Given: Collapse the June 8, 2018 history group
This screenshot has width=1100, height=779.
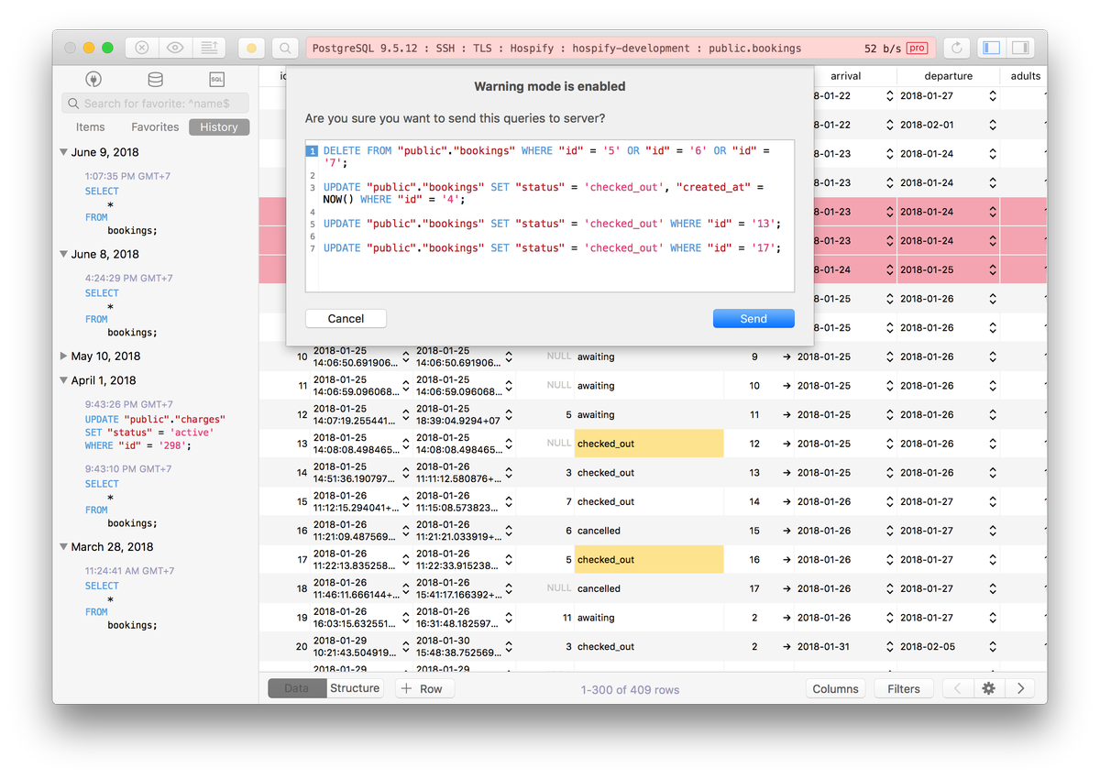Looking at the screenshot, I should tap(63, 254).
